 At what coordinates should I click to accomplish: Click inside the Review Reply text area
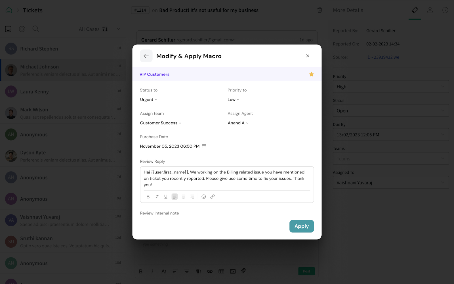pyautogui.click(x=226, y=178)
